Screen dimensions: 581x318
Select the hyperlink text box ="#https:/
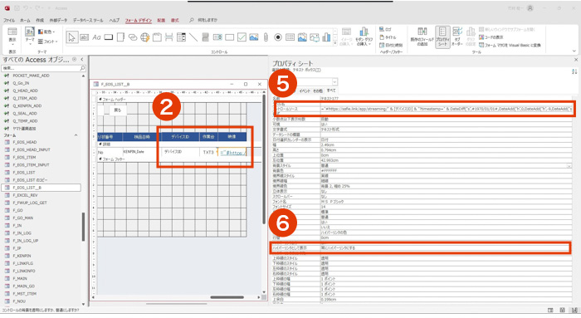(232, 152)
